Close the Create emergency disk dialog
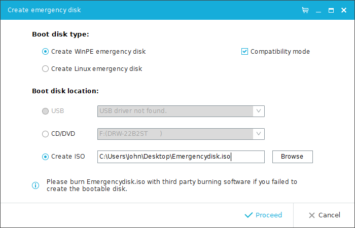This screenshot has height=228, width=355. (344, 10)
